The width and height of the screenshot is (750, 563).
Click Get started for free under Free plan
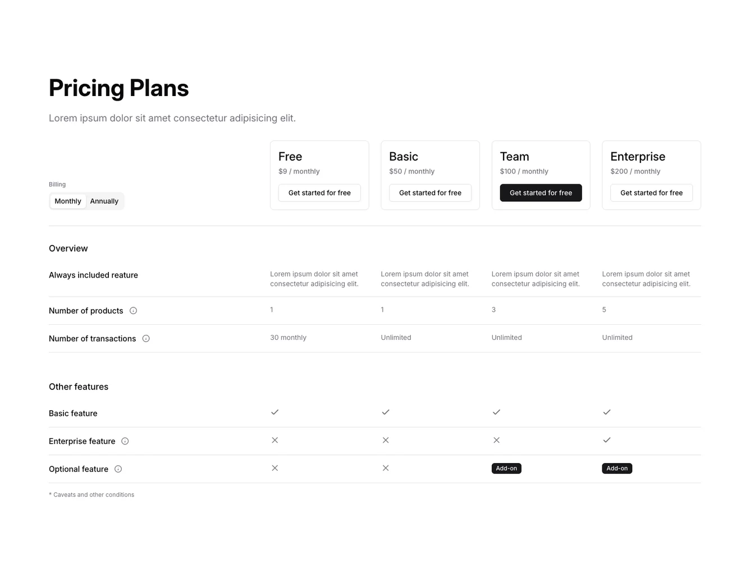[x=319, y=193]
